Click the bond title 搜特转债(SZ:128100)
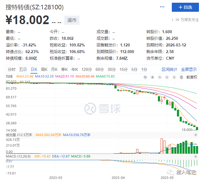The width and height of the screenshot is (202, 181). pos(35,7)
